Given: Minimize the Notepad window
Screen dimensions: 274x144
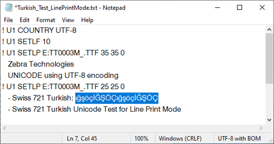Looking at the screenshot, I should (x=217, y=8).
